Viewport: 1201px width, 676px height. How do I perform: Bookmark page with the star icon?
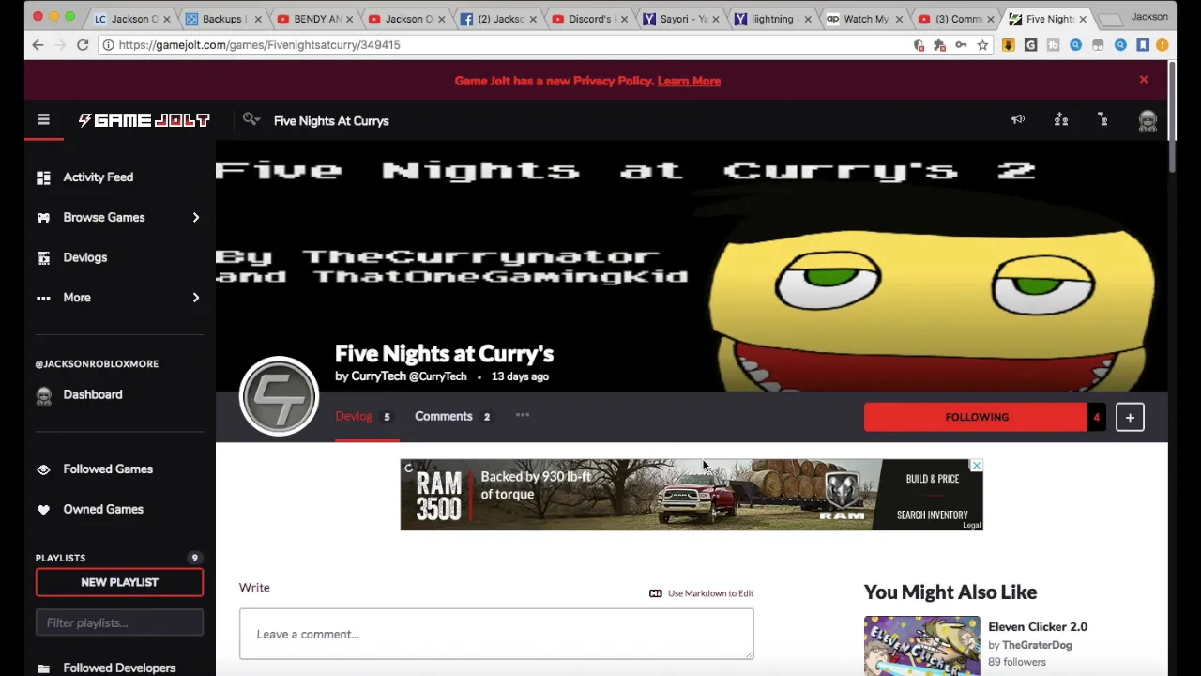982,44
